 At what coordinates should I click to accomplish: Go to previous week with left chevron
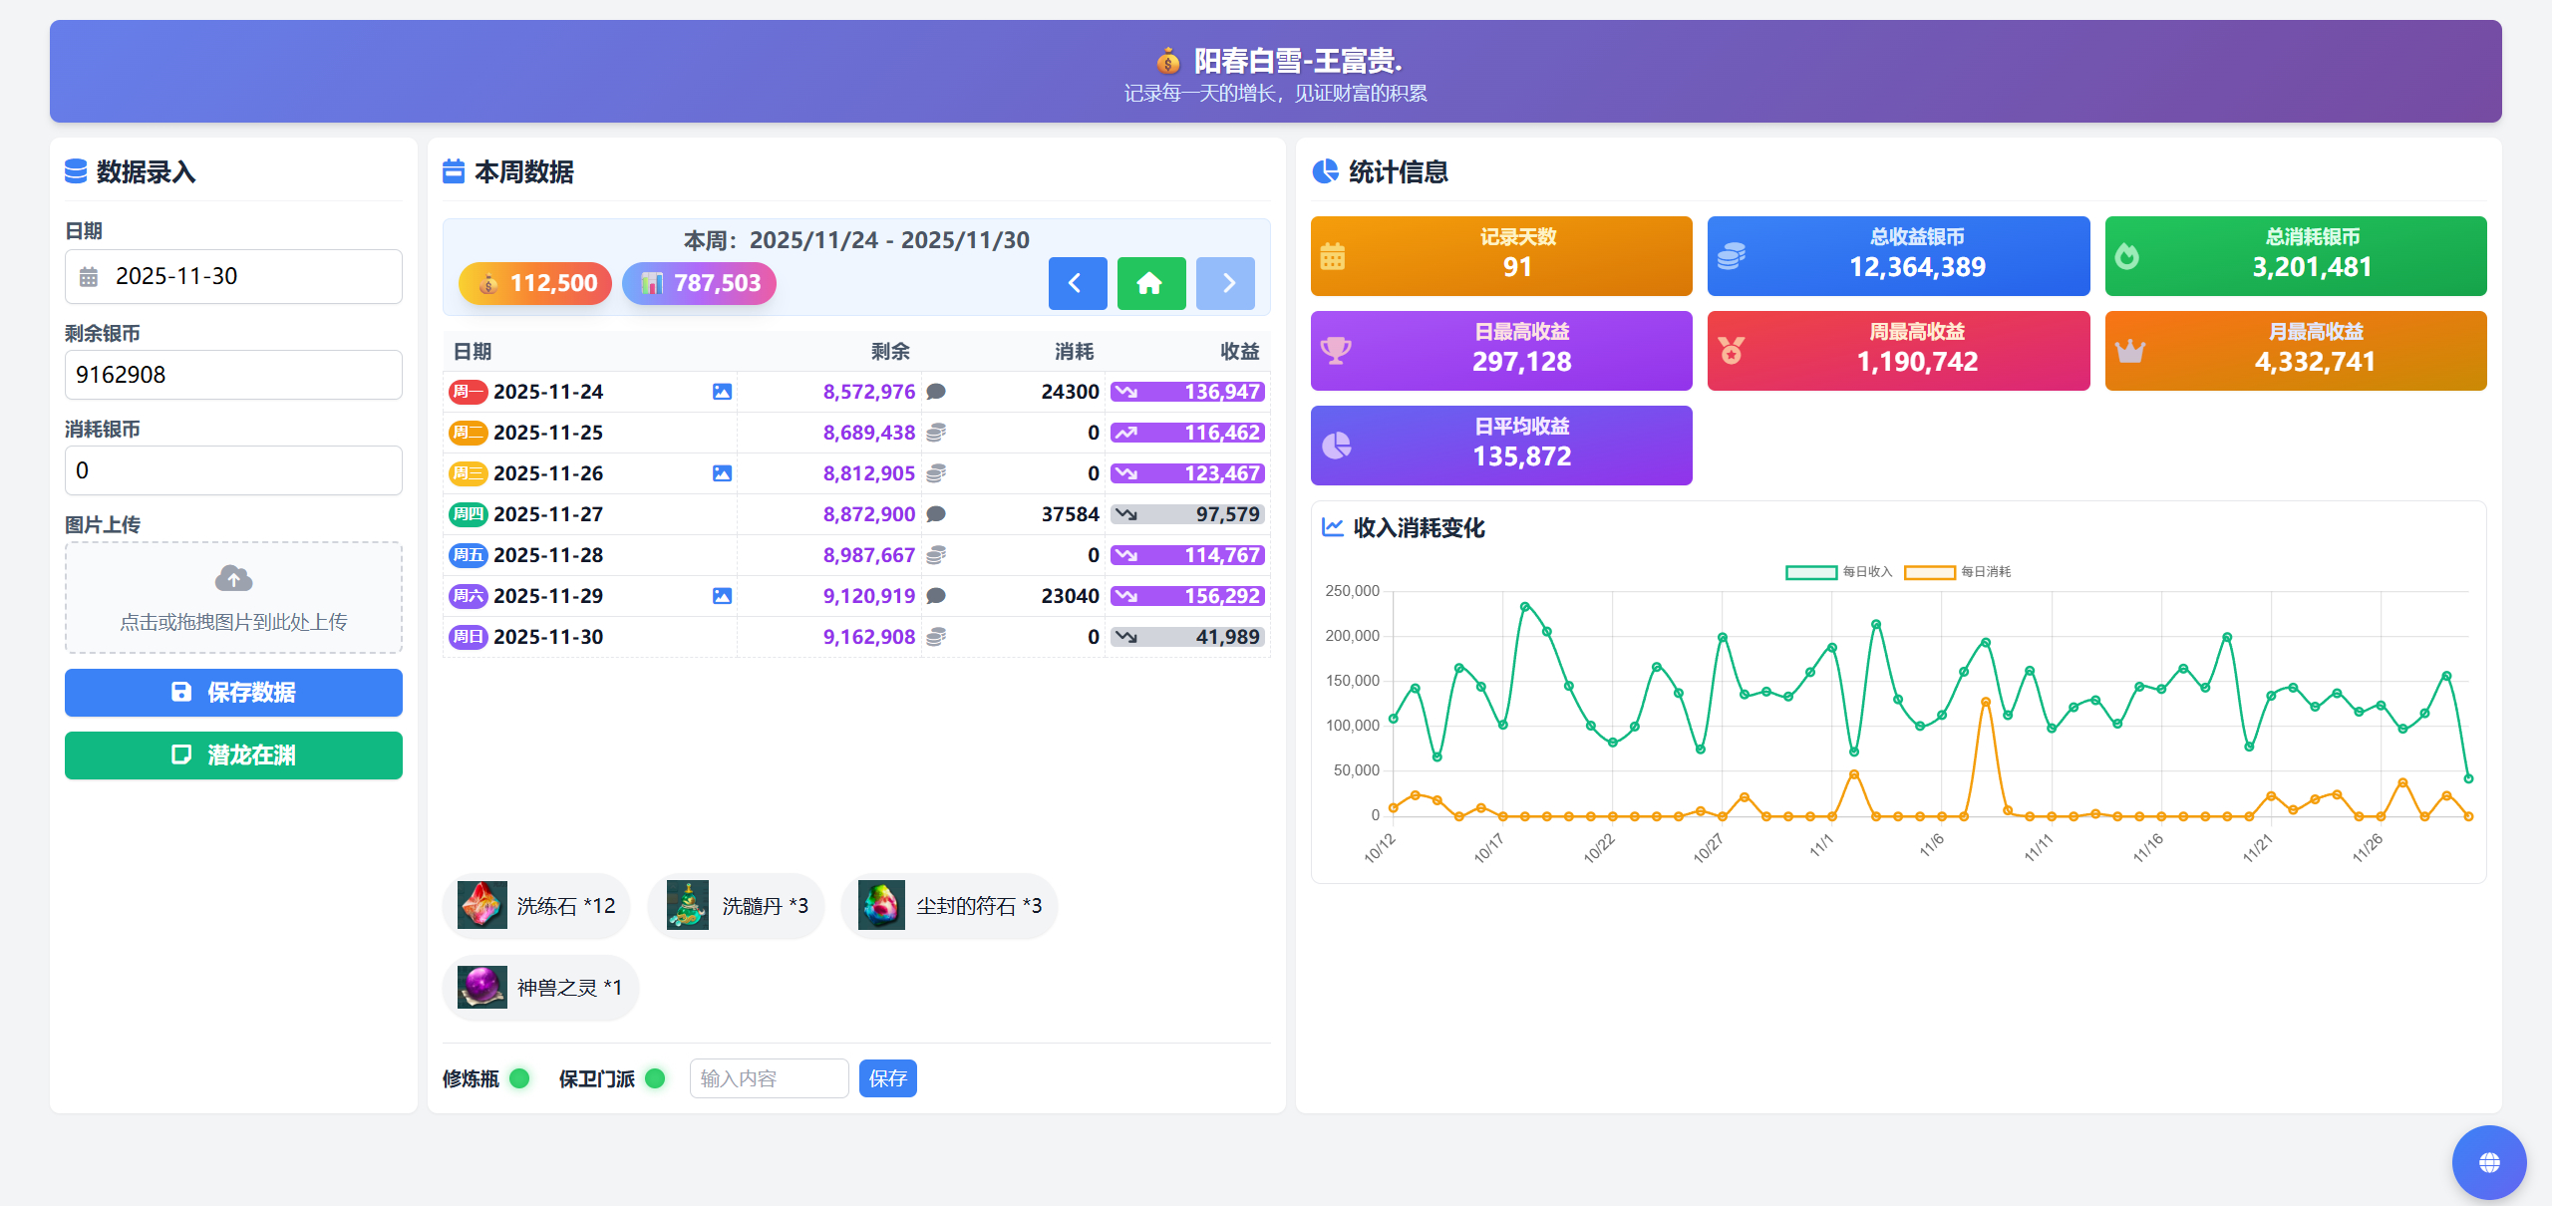(x=1077, y=284)
